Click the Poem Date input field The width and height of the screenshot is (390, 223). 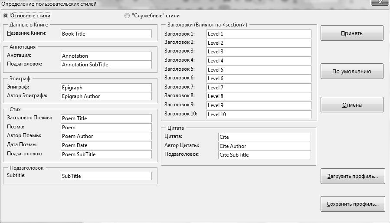coord(106,145)
